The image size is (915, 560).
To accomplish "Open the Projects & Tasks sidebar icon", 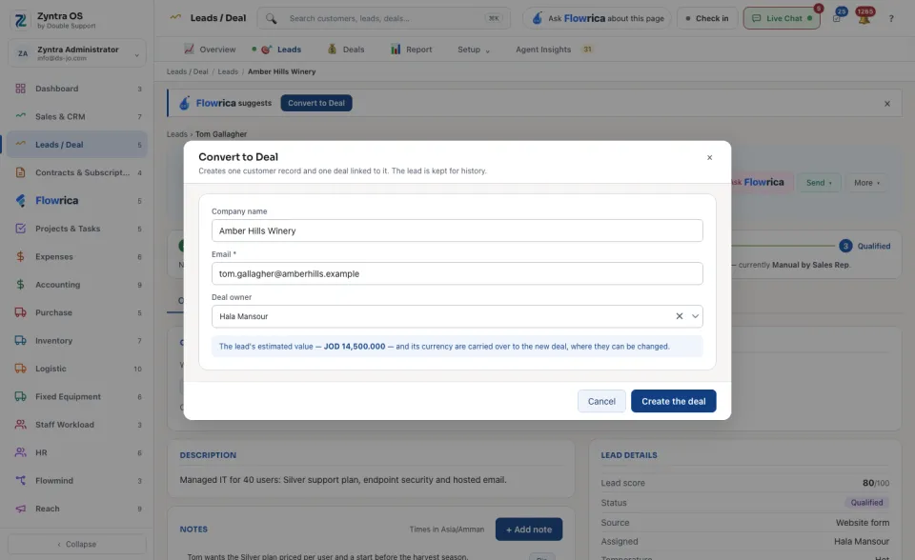I will 20,228.
